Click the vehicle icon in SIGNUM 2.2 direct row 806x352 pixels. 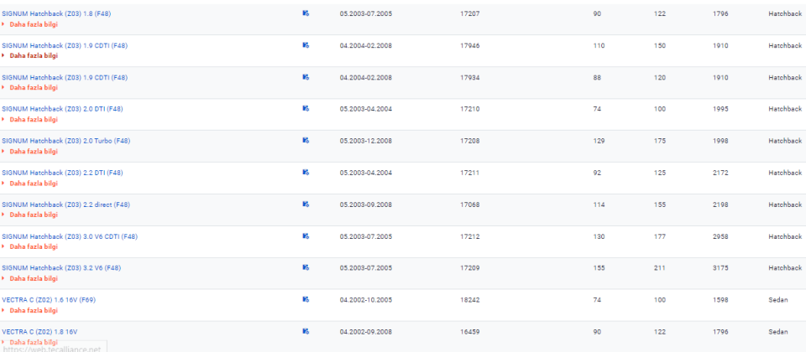click(x=306, y=204)
